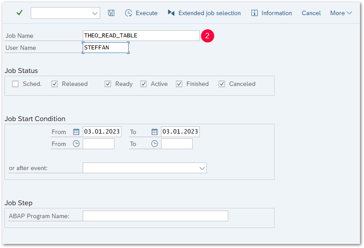
Task: Click into the ABAP Program Name field
Action: [x=155, y=216]
